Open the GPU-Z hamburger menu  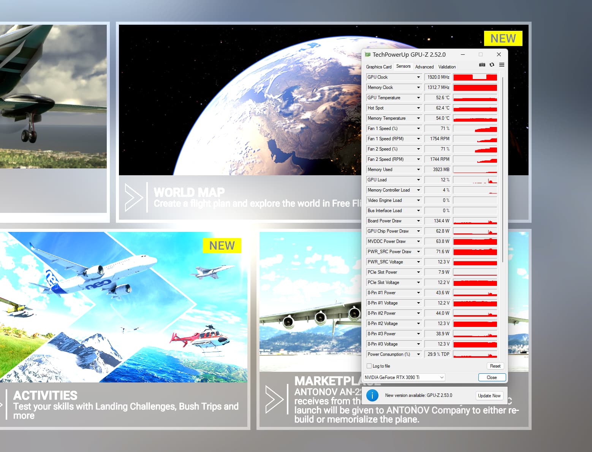[x=502, y=65]
